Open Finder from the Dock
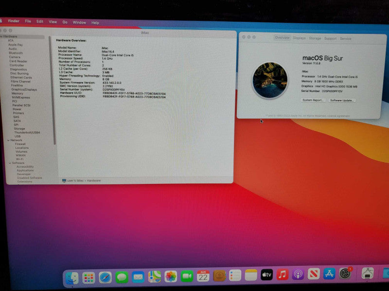This screenshot has width=389, height=291. click(72, 278)
